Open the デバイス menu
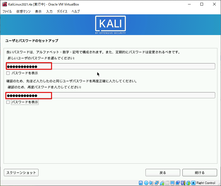221x186 pixels. click(62, 11)
